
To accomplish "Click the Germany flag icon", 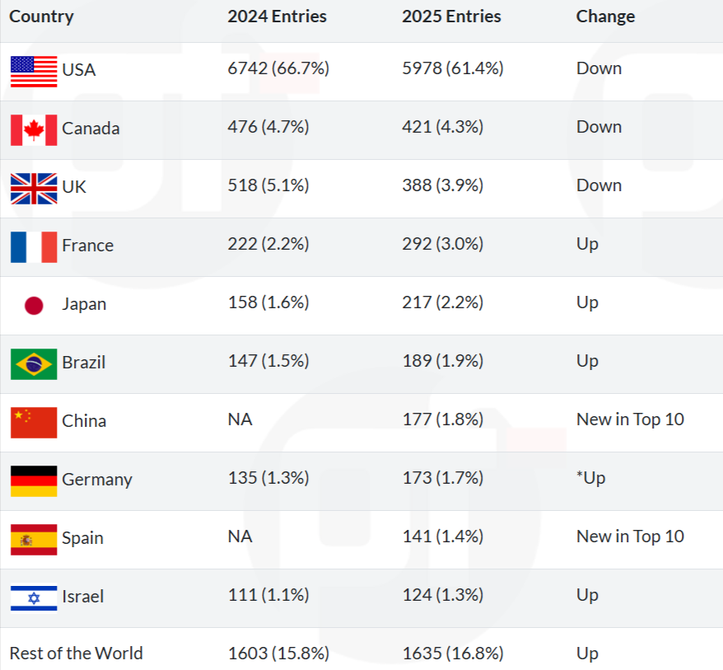I will tap(34, 480).
